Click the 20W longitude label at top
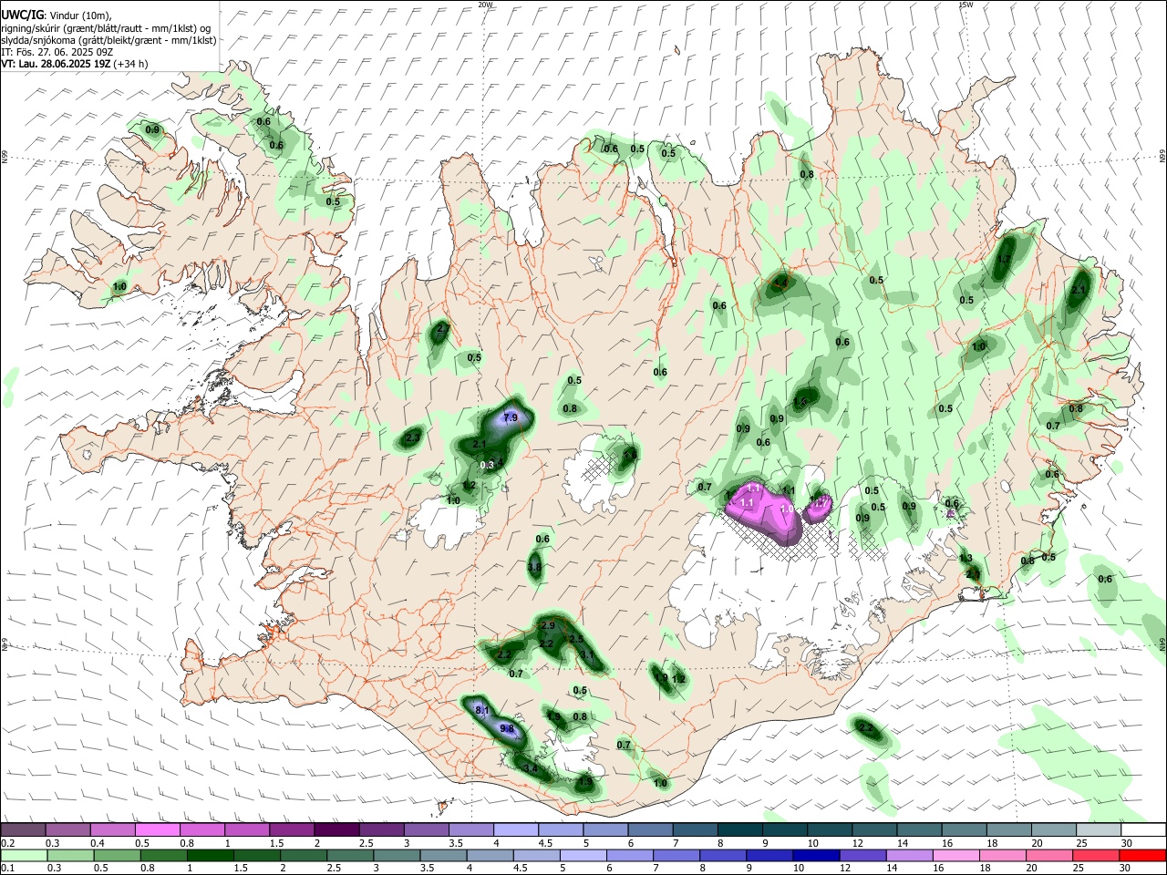This screenshot has height=875, width=1167. (485, 5)
